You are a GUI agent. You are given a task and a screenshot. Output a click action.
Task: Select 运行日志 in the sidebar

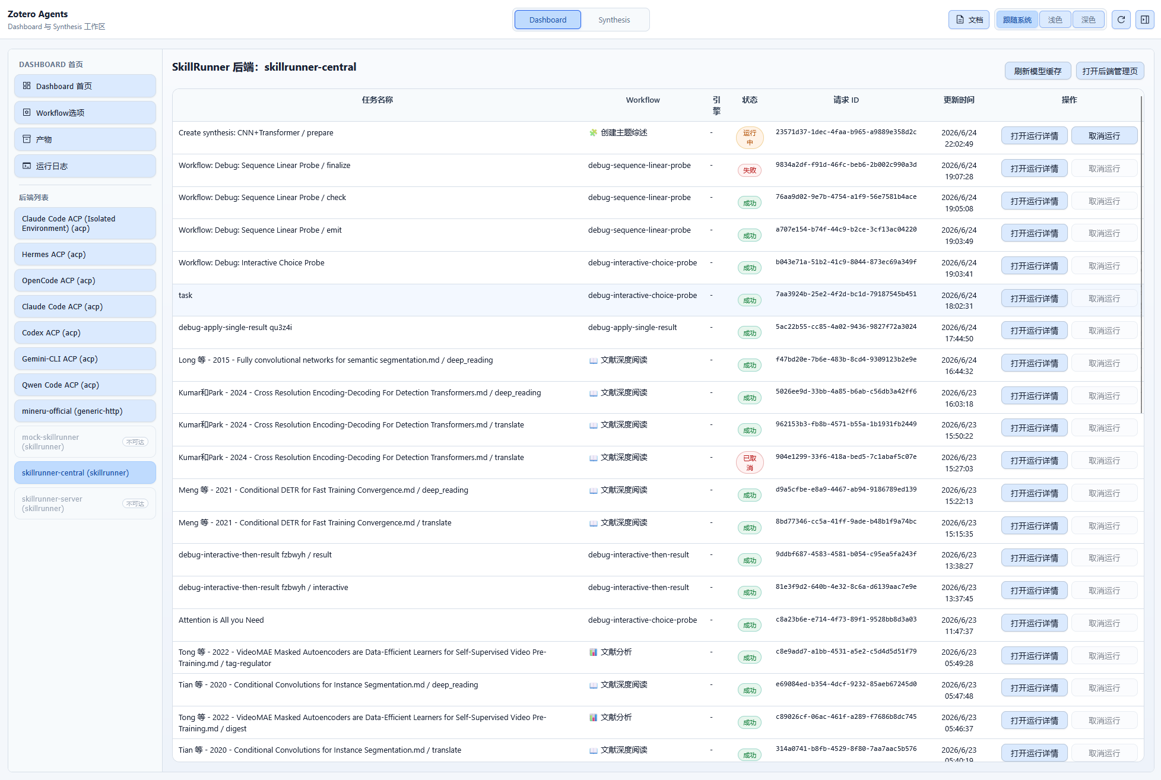(x=85, y=166)
